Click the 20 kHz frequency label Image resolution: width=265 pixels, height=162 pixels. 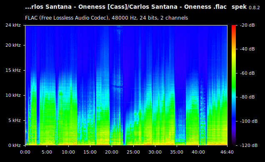(13, 45)
